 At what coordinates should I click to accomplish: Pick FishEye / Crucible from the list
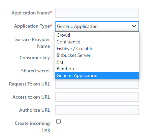coord(97,48)
